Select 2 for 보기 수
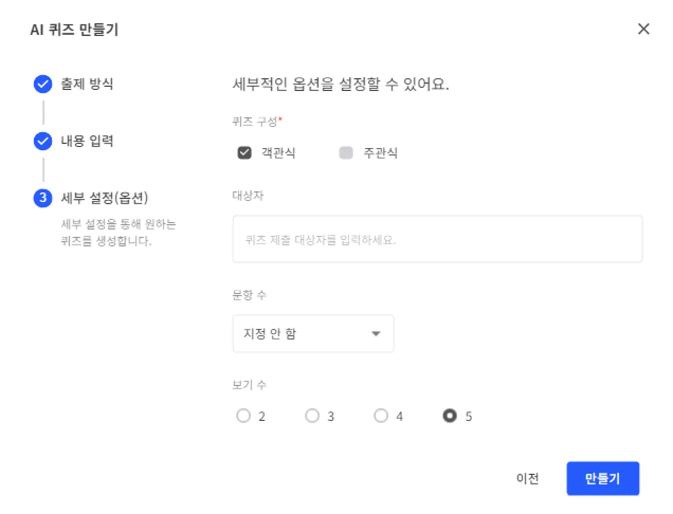The height and width of the screenshot is (514, 673). point(243,416)
